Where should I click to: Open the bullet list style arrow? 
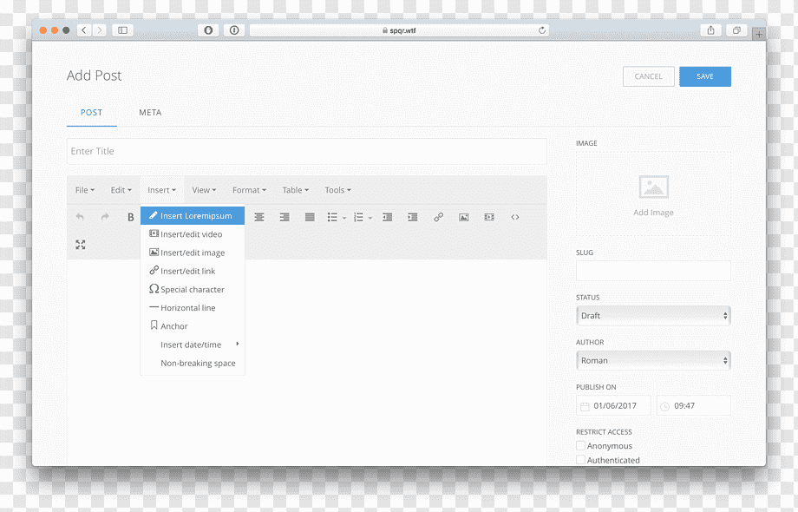344,218
